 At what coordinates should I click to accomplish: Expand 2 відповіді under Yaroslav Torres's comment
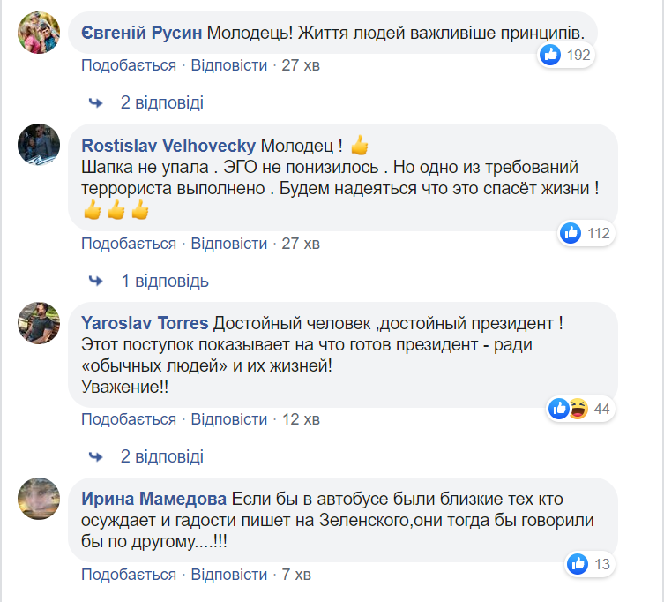click(x=162, y=456)
